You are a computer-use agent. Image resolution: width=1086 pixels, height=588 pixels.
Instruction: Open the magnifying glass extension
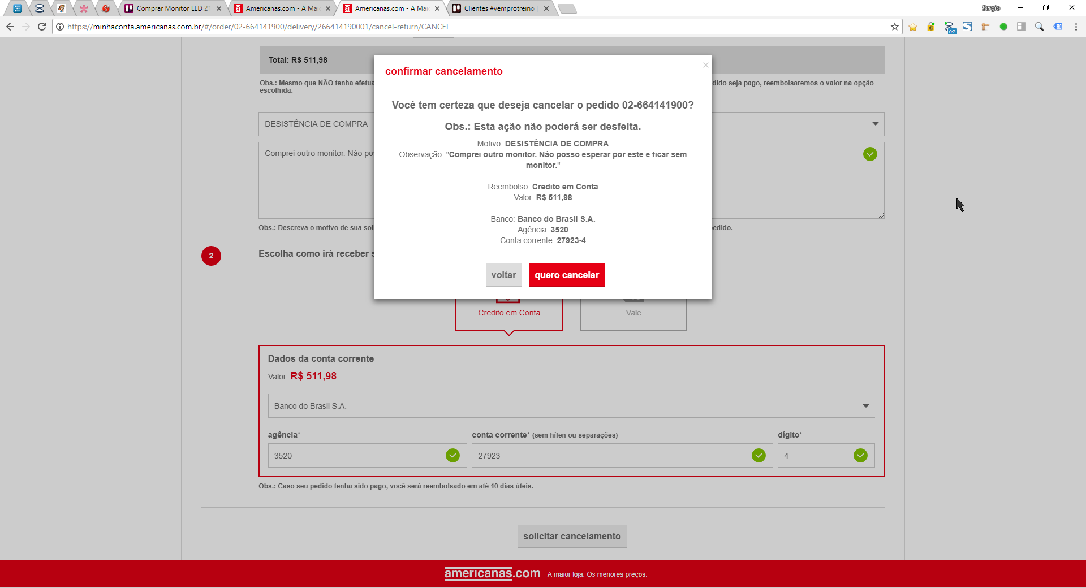tap(1040, 27)
